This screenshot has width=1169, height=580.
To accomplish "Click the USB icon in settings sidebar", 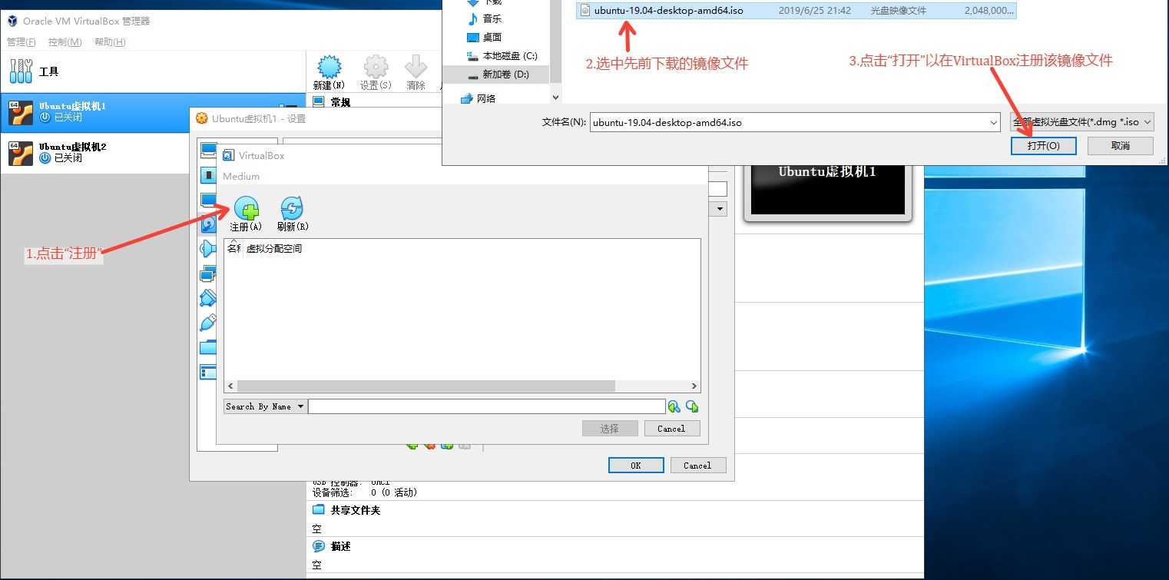I will [x=207, y=323].
